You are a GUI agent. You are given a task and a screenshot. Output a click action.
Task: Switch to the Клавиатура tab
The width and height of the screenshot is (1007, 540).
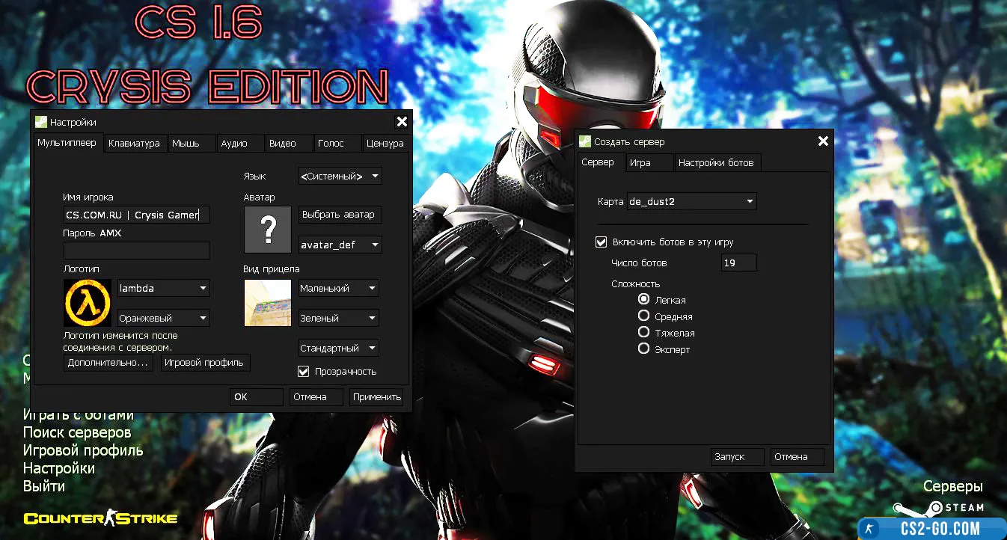[x=134, y=143]
